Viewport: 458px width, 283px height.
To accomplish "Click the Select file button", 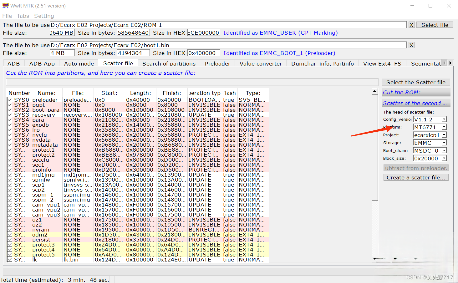I will pos(435,25).
